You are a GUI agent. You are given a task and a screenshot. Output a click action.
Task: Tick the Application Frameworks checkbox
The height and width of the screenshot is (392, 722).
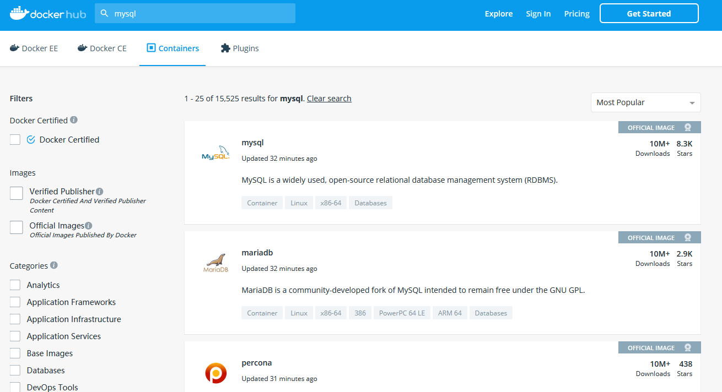(15, 302)
